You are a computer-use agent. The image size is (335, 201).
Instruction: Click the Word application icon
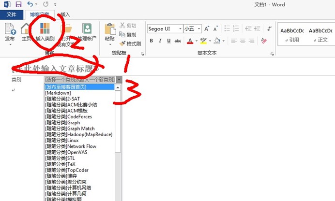click(7, 4)
